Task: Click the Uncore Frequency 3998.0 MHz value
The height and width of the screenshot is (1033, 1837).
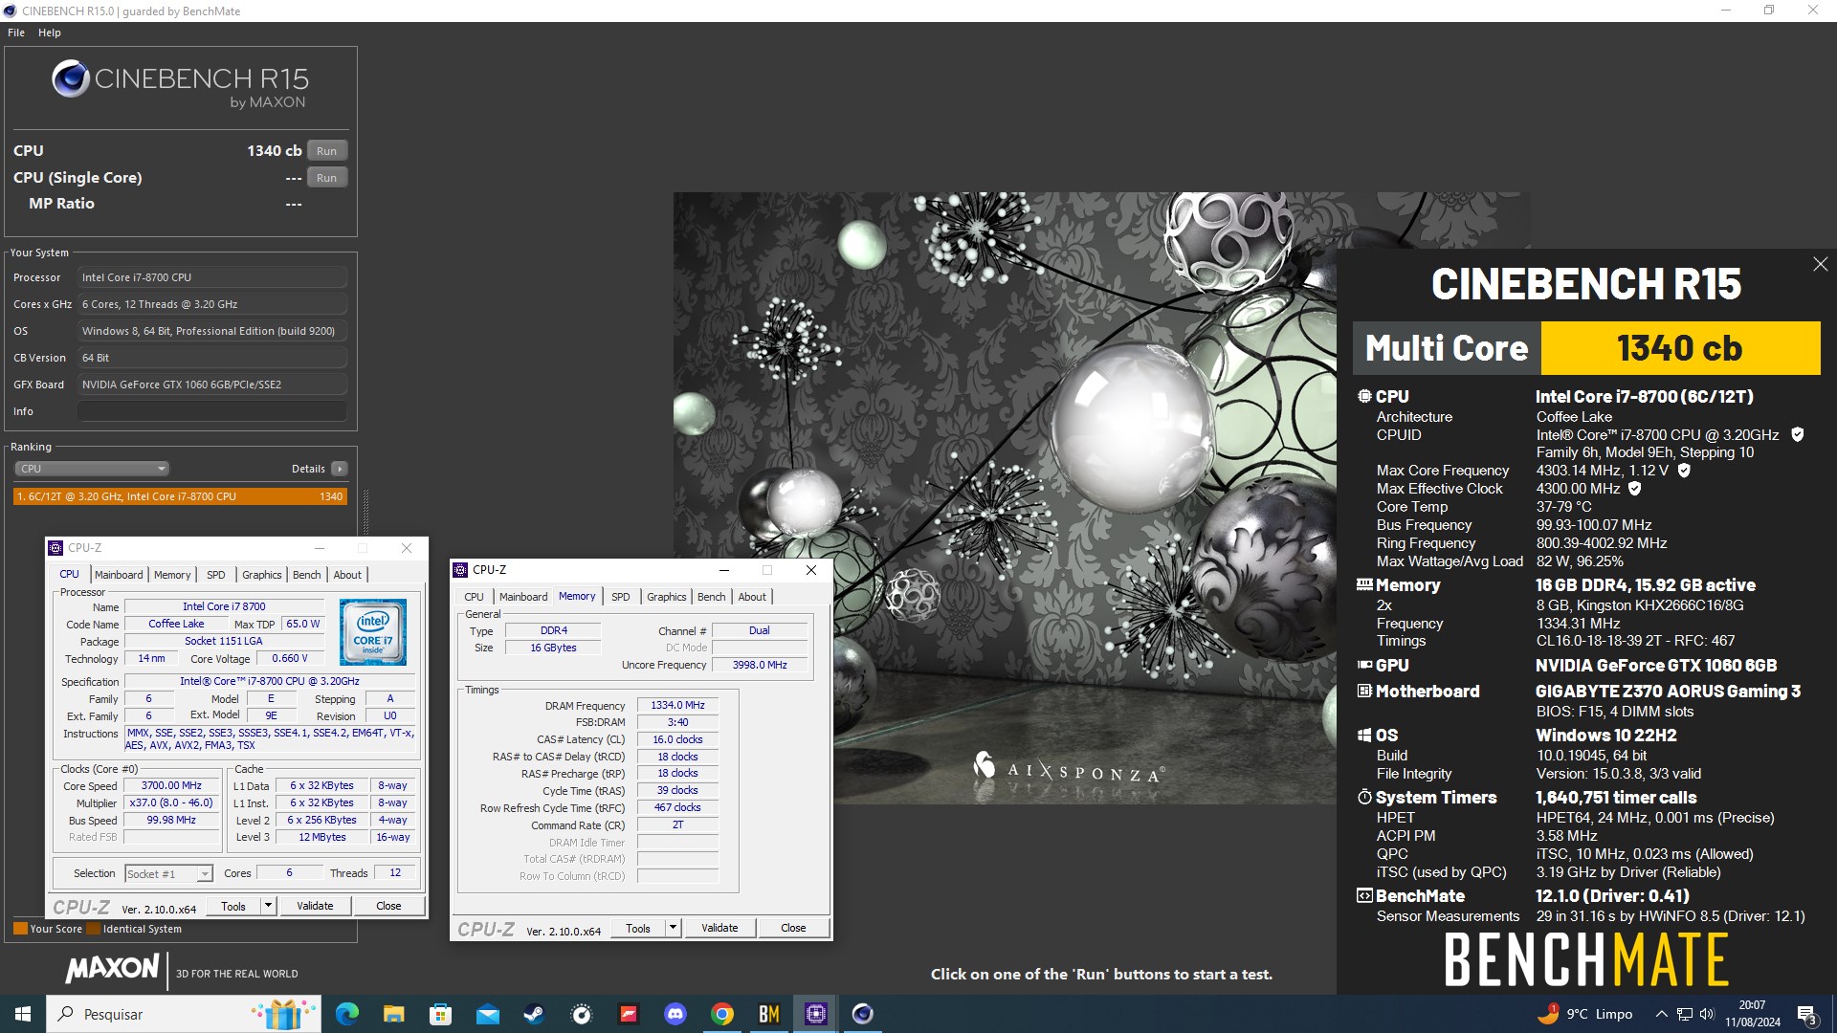Action: point(760,665)
